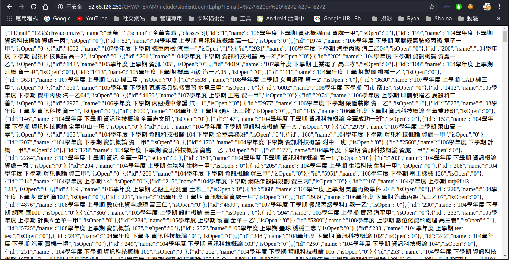
Task: Open the 應用程式 apps shortcut
Action: (23, 19)
